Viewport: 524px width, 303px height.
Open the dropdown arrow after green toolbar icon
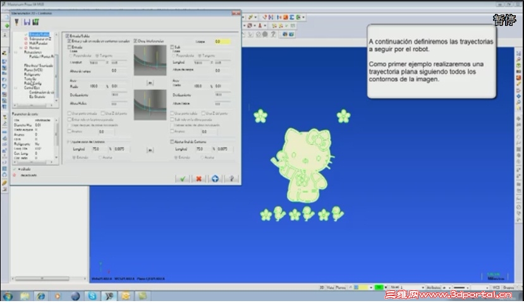click(x=303, y=17)
